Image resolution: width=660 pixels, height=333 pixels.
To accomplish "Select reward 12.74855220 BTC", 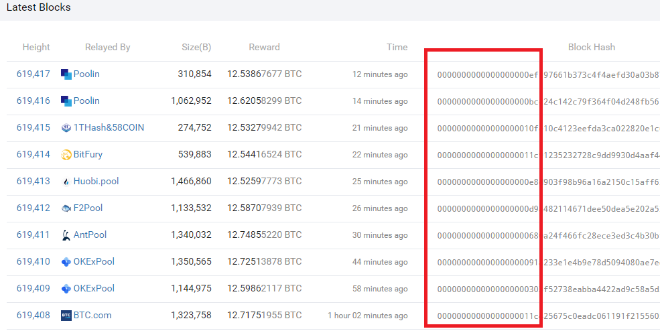I will point(265,235).
